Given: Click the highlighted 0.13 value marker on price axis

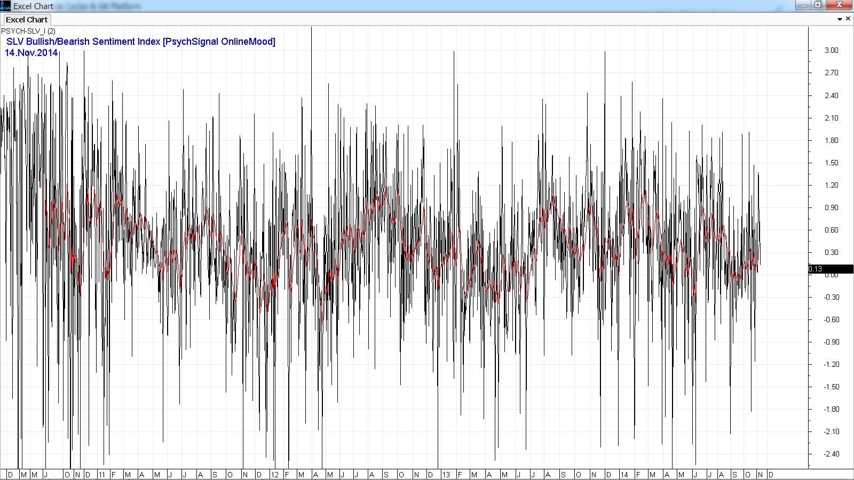Looking at the screenshot, I should click(817, 269).
